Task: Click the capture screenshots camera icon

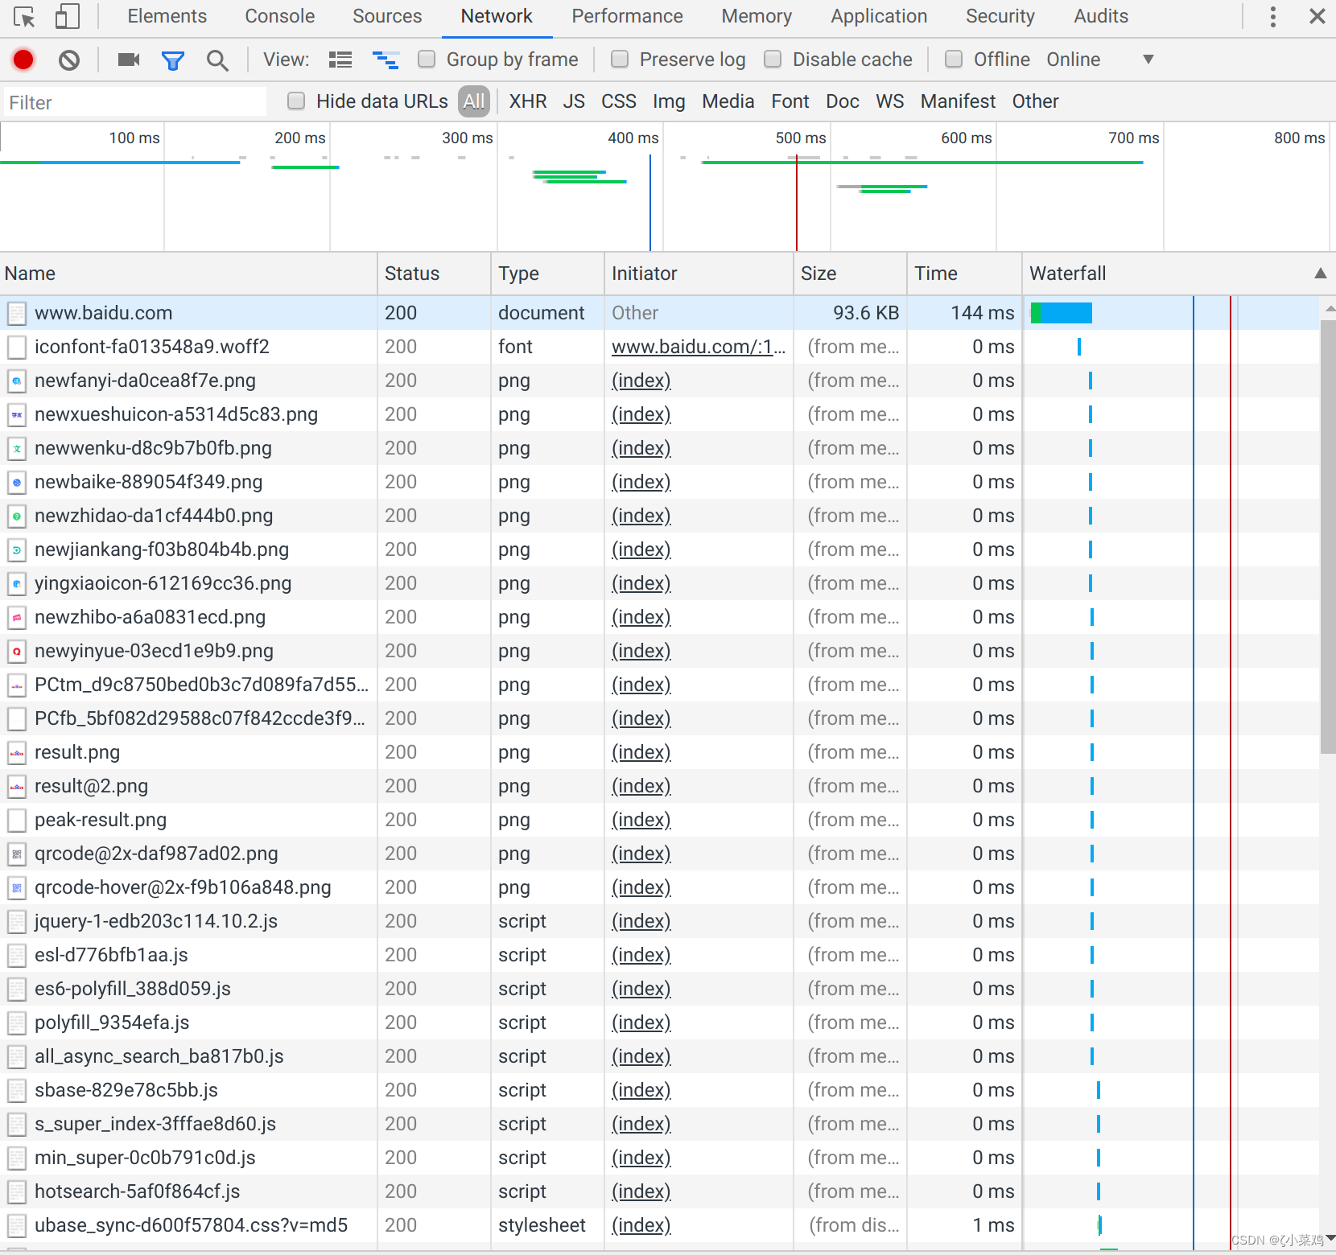Action: tap(129, 60)
